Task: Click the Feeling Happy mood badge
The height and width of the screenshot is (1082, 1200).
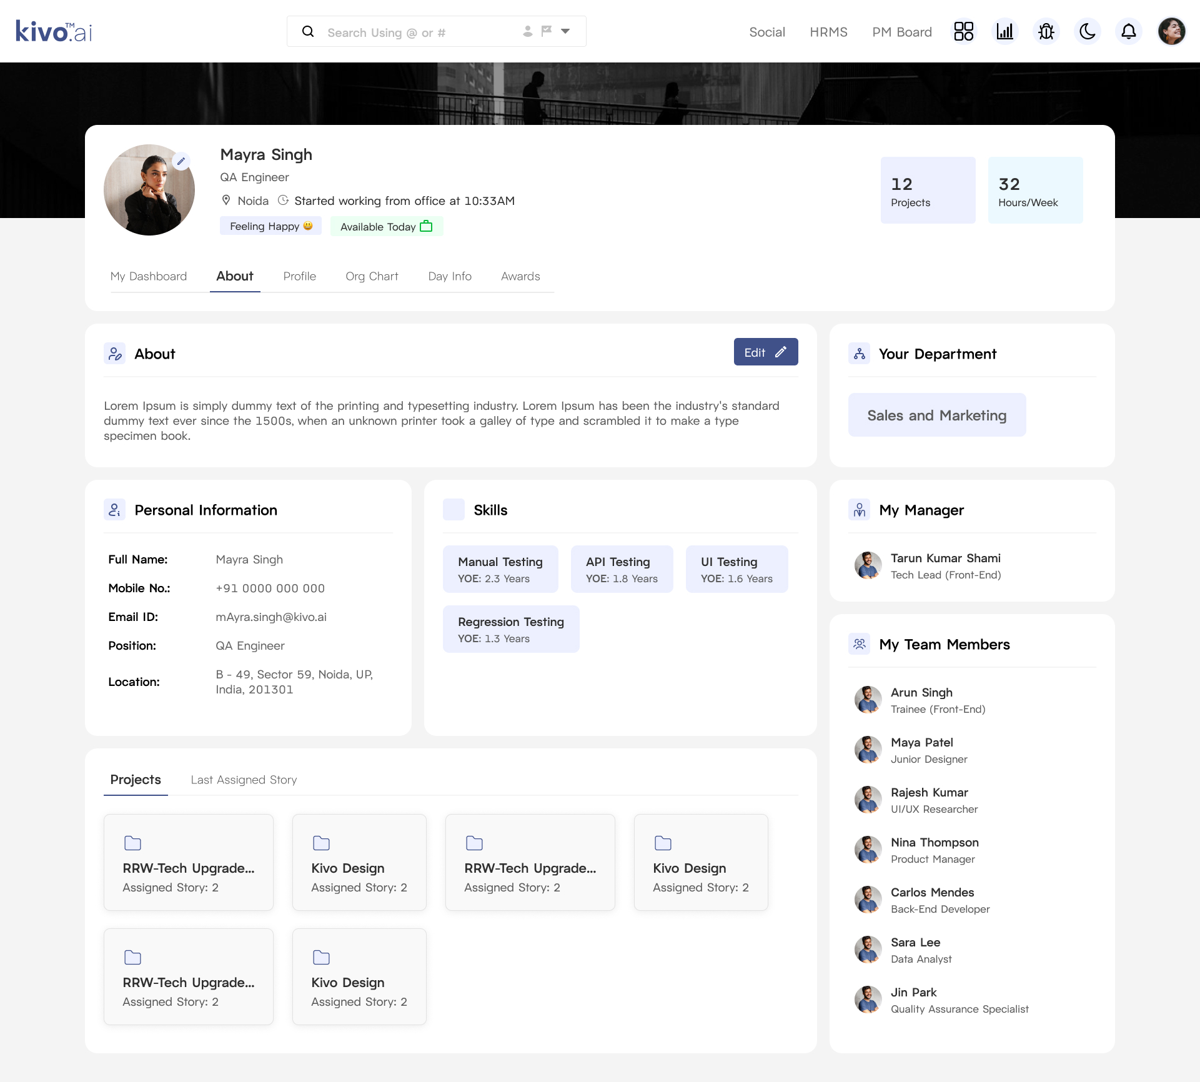Action: tap(270, 226)
